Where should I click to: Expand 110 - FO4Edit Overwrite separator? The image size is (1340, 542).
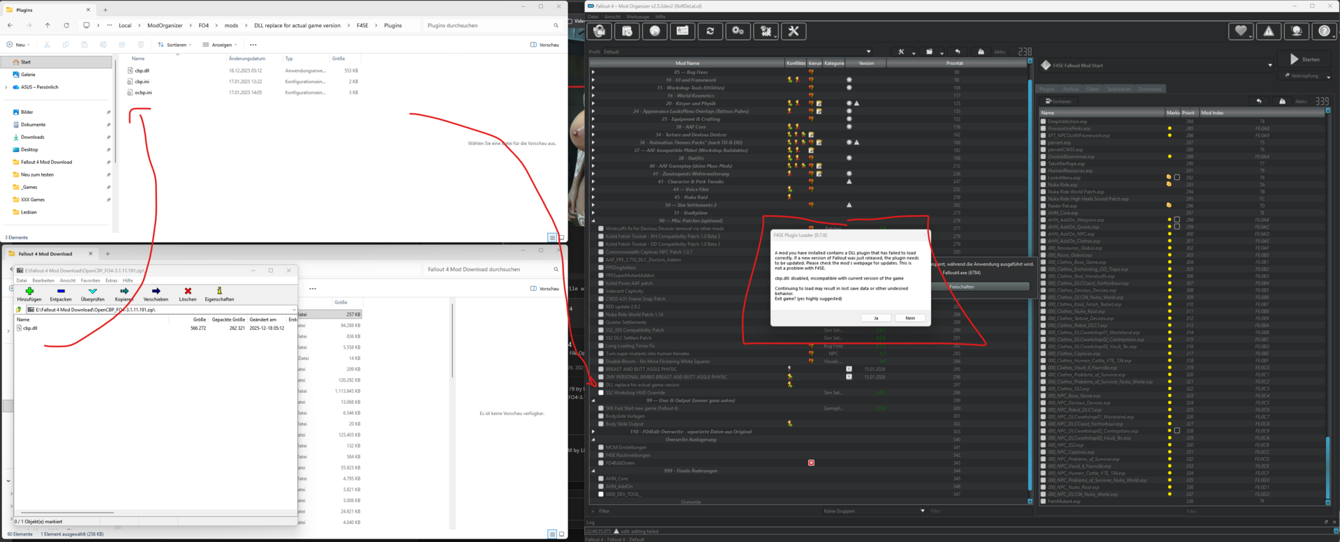[593, 432]
